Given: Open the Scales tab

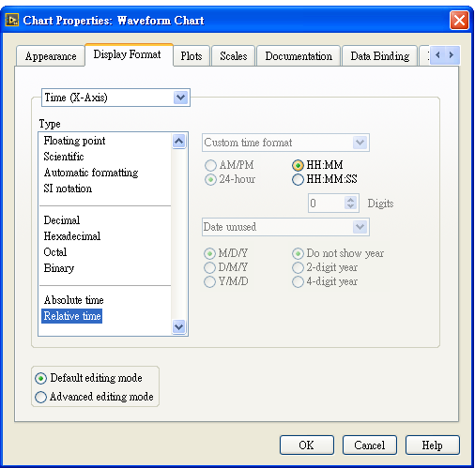Looking at the screenshot, I should click(234, 56).
